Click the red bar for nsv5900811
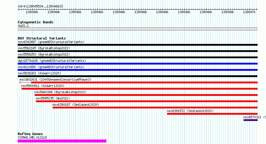This screenshot has height=144, width=266. point(140,89)
